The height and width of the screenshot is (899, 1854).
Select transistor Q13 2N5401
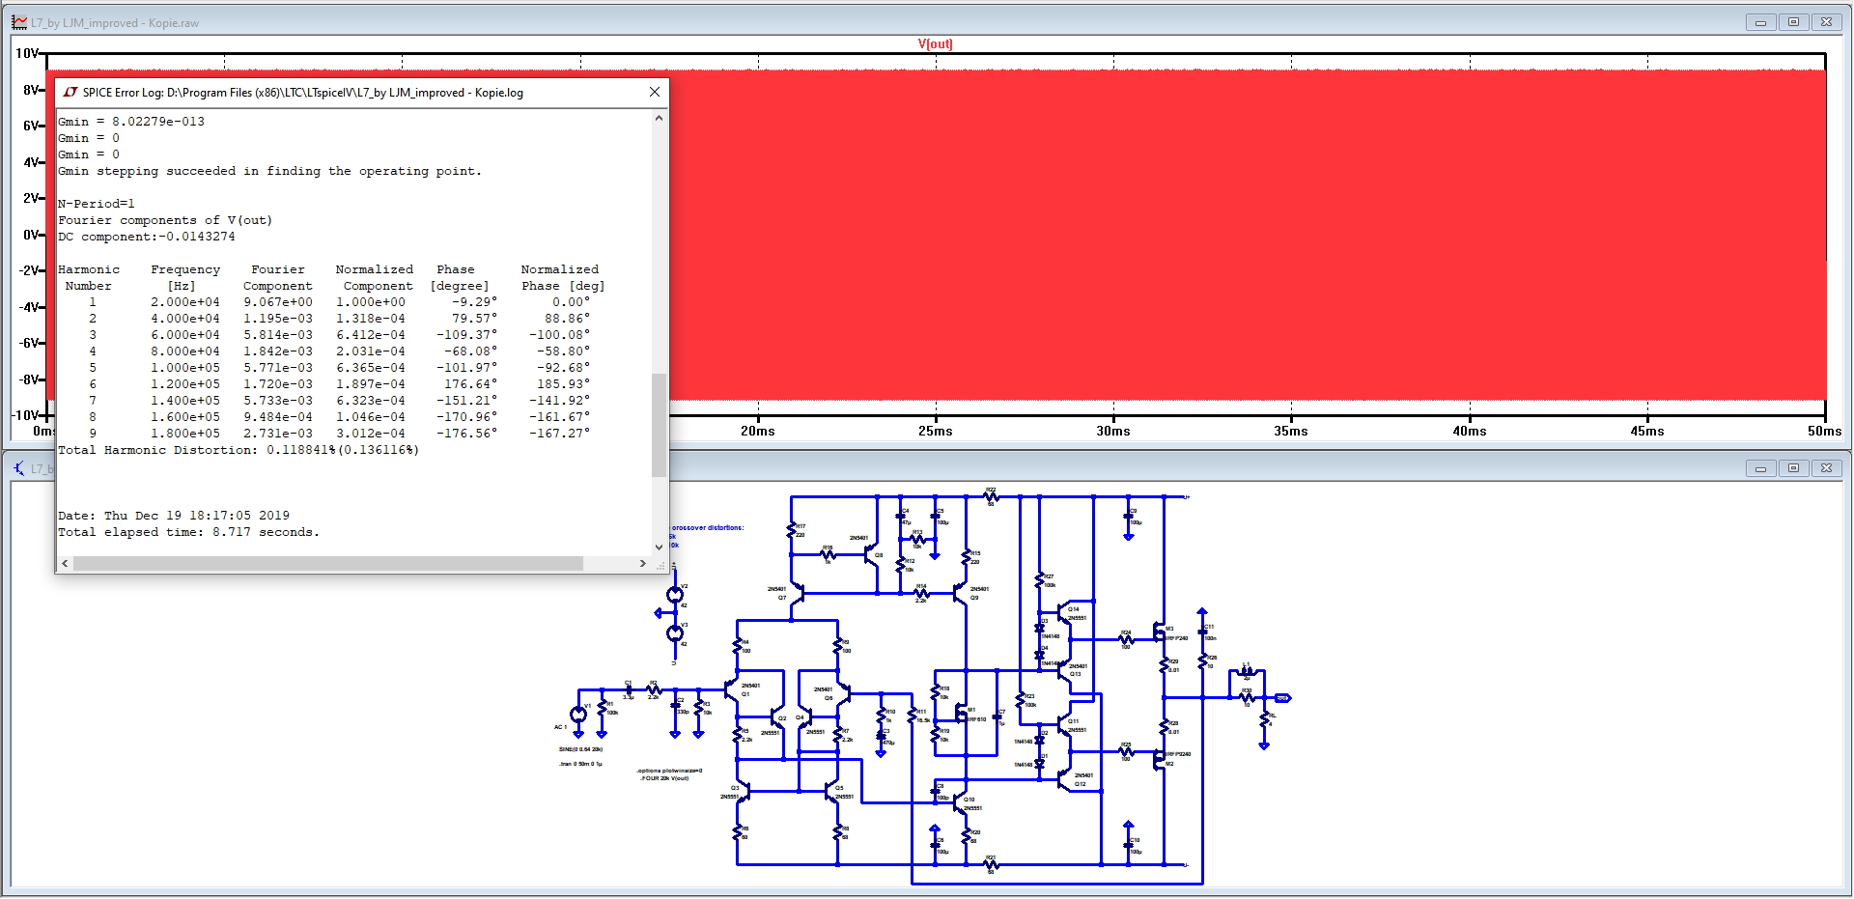point(1064,668)
